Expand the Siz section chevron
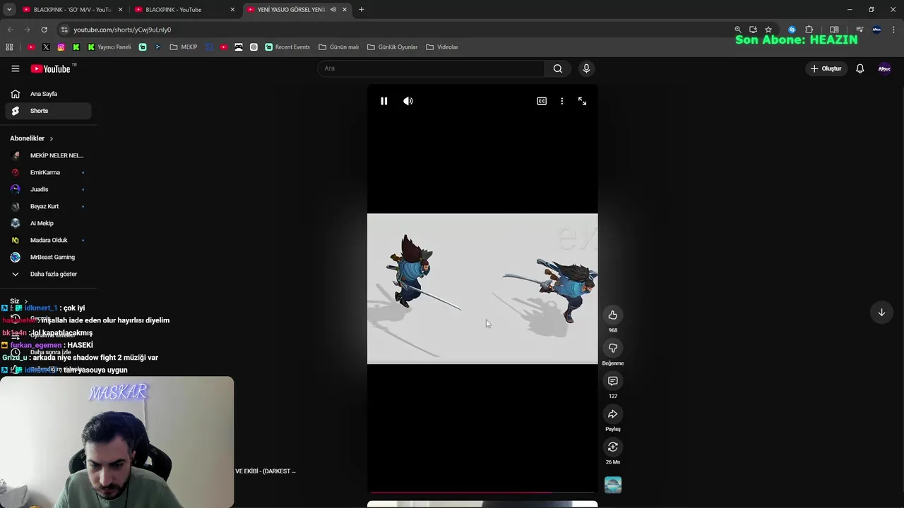The image size is (904, 508). point(26,301)
